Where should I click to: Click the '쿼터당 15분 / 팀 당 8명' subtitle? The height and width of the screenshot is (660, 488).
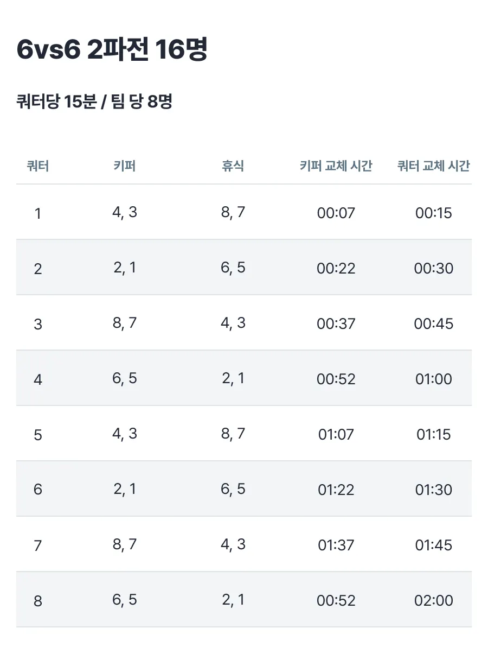click(94, 101)
